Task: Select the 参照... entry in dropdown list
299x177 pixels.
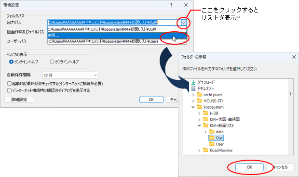Action: click(117, 36)
